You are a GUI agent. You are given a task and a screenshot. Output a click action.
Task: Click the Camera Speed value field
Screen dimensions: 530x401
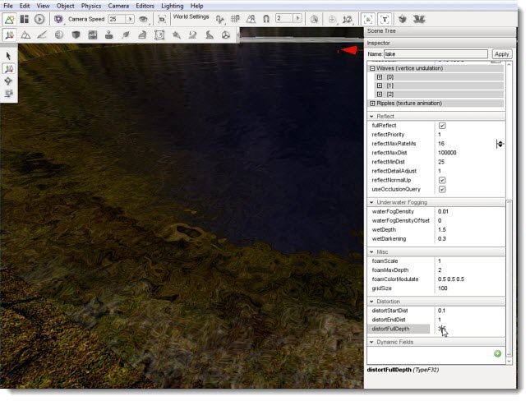pos(117,19)
